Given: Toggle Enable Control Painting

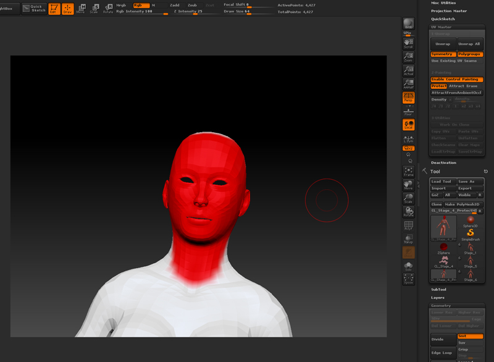Looking at the screenshot, I should coord(456,80).
